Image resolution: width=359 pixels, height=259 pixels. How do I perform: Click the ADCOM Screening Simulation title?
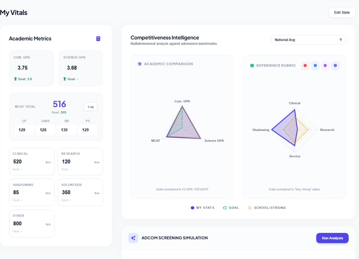[x=175, y=238]
